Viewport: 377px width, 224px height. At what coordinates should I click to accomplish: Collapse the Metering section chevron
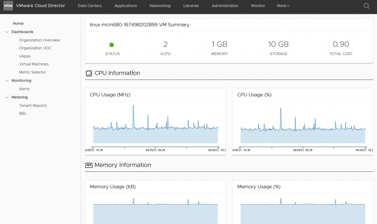pyautogui.click(x=7, y=97)
